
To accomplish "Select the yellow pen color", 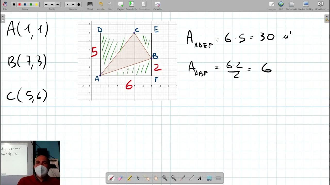I will pos(36,5).
